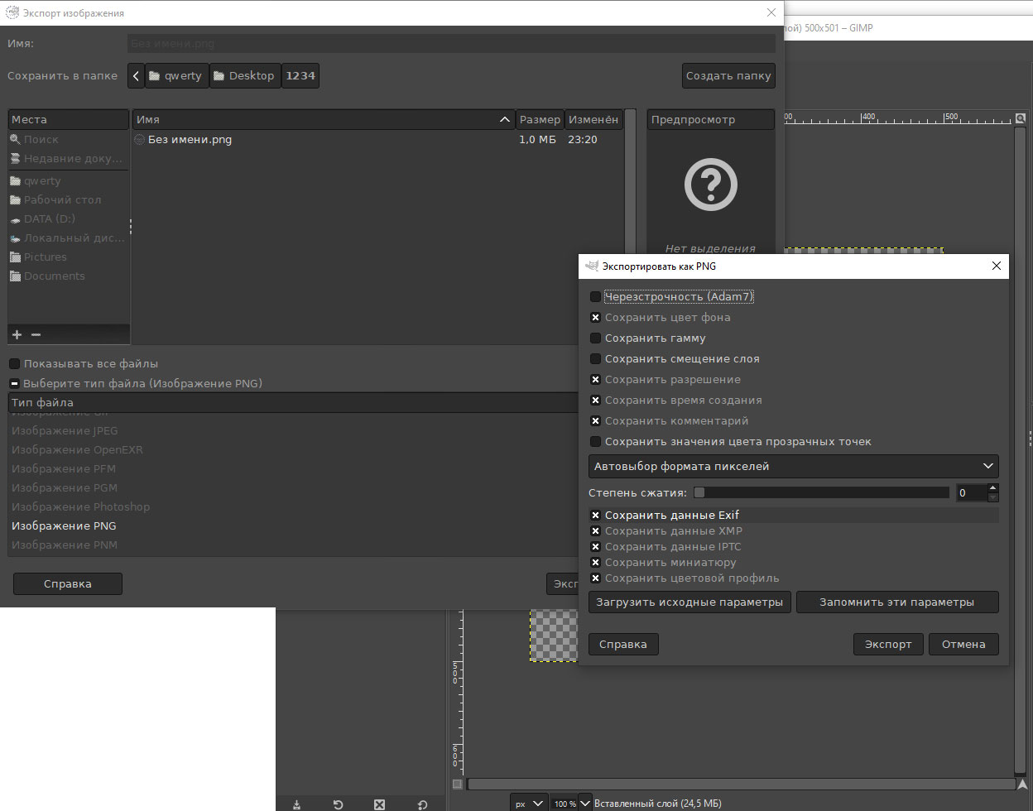Toggle Сохранить смещение слоя checkbox

(x=595, y=359)
